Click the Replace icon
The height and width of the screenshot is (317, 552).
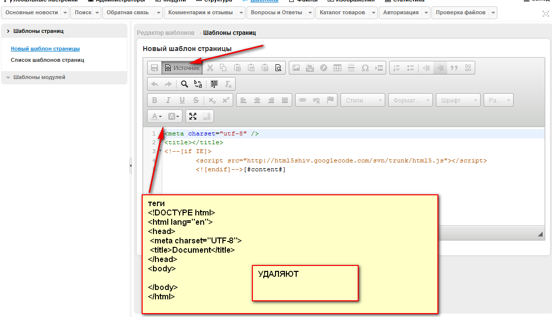[x=198, y=84]
